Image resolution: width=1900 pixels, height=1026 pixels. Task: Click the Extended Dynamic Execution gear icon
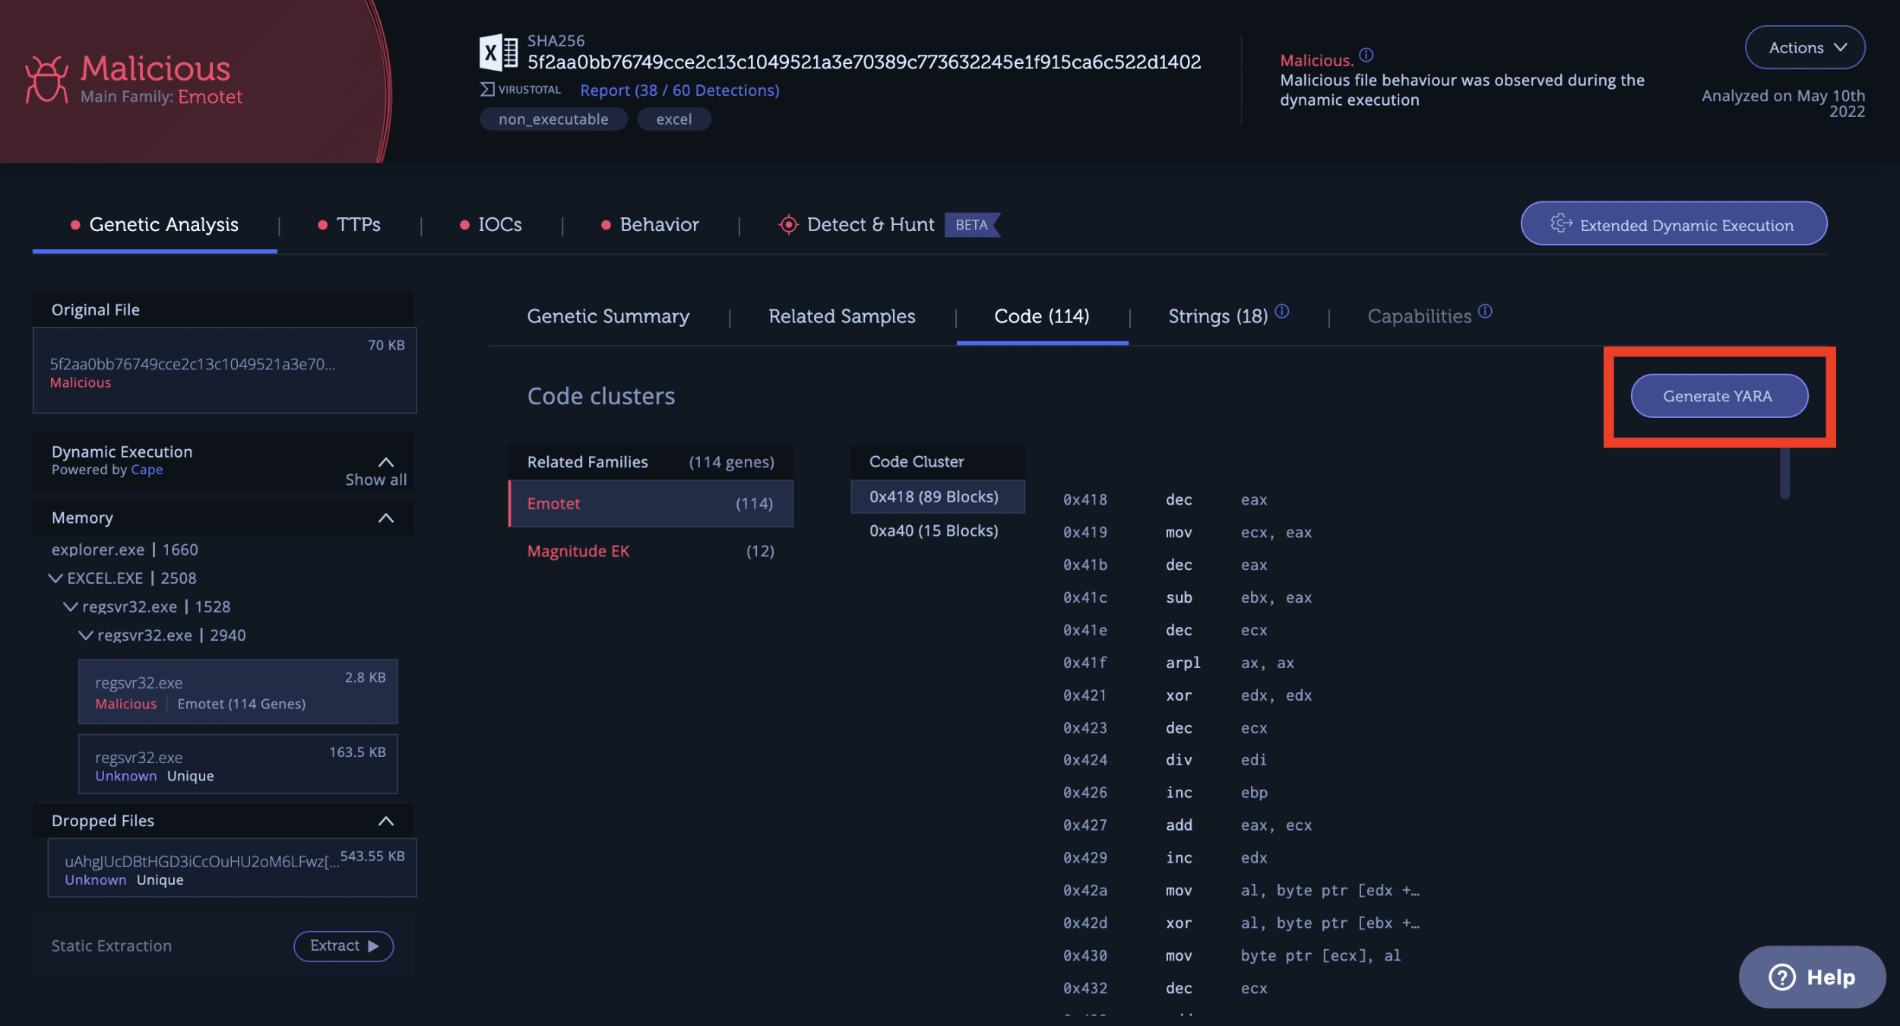(1561, 223)
